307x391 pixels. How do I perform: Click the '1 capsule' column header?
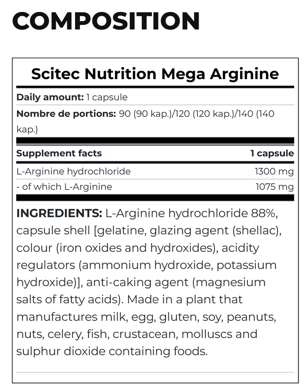(272, 154)
